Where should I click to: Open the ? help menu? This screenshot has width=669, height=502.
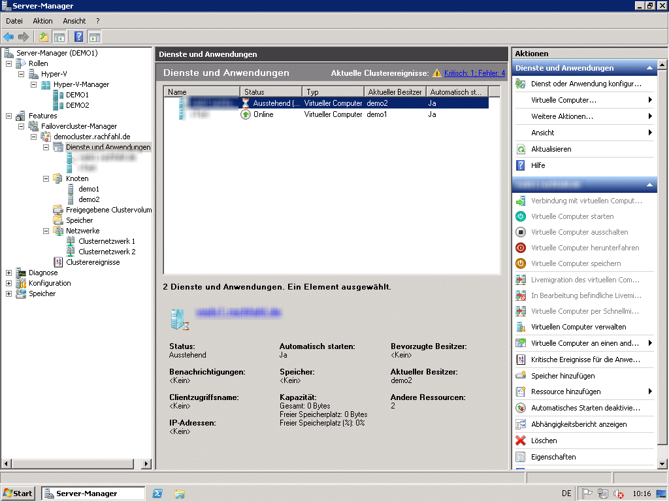pos(98,21)
